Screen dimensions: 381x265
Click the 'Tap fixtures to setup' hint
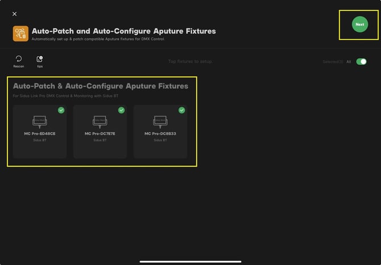[191, 62]
